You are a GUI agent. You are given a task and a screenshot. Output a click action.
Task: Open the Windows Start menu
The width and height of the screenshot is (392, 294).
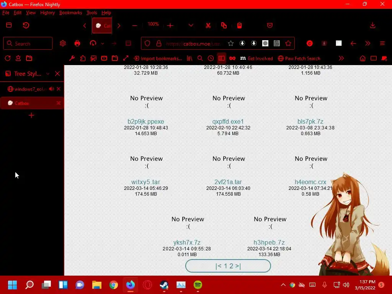[12, 285]
